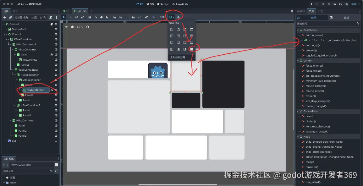The width and height of the screenshot is (363, 186).
Task: Show the 信号 (Signals) section
Action: [x=312, y=18]
